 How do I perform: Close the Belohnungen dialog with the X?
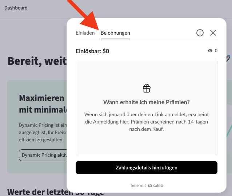213,33
